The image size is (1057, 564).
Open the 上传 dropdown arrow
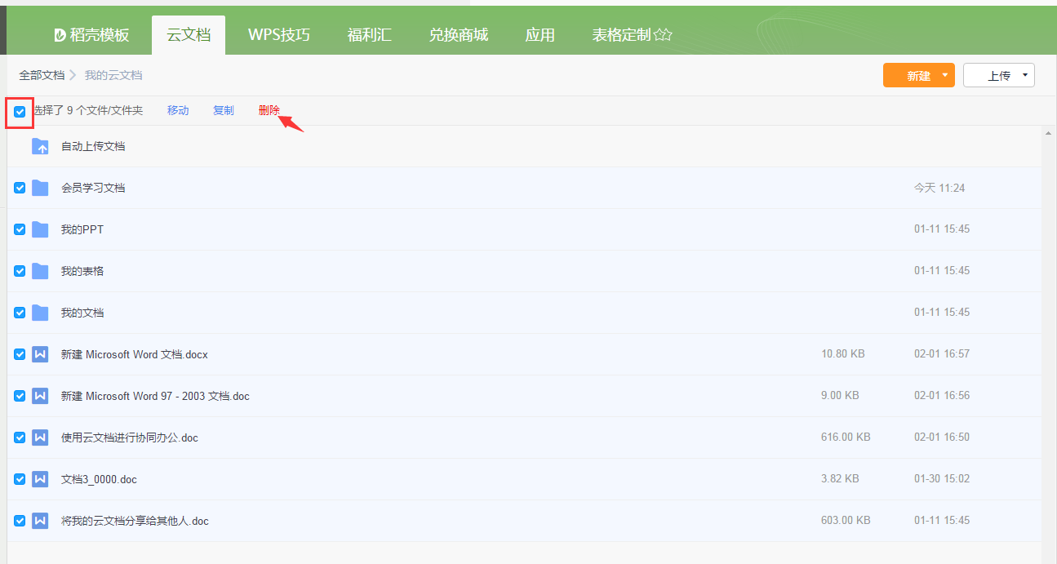(1025, 75)
